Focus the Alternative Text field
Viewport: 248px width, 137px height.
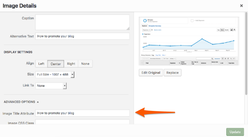coord(82,36)
